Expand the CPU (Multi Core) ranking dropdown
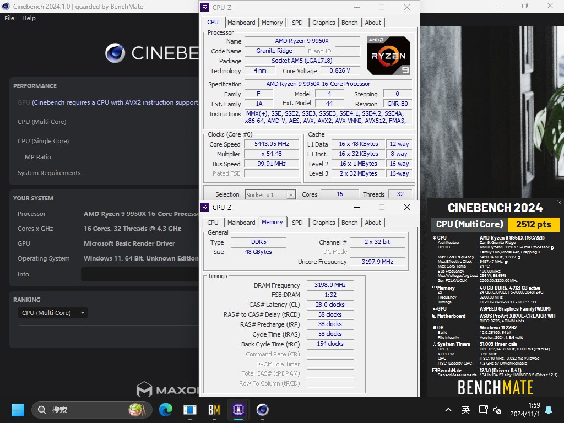The width and height of the screenshot is (564, 423). (53, 313)
